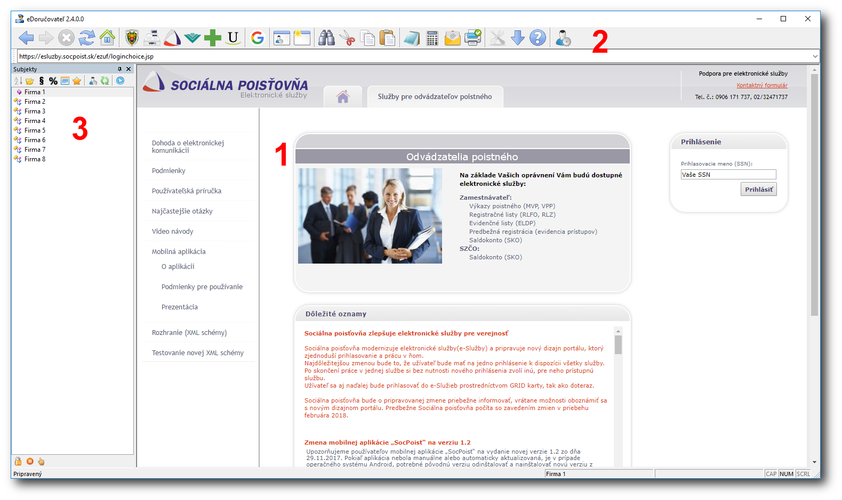Open a new window with the star window icon

(302, 38)
